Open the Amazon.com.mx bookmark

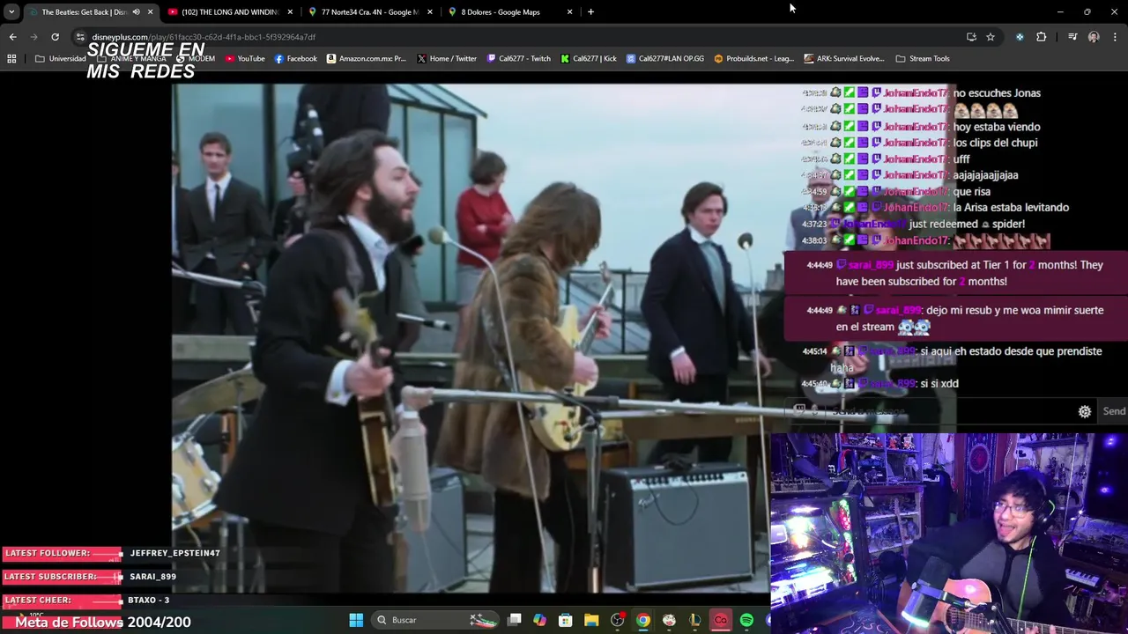pos(367,59)
